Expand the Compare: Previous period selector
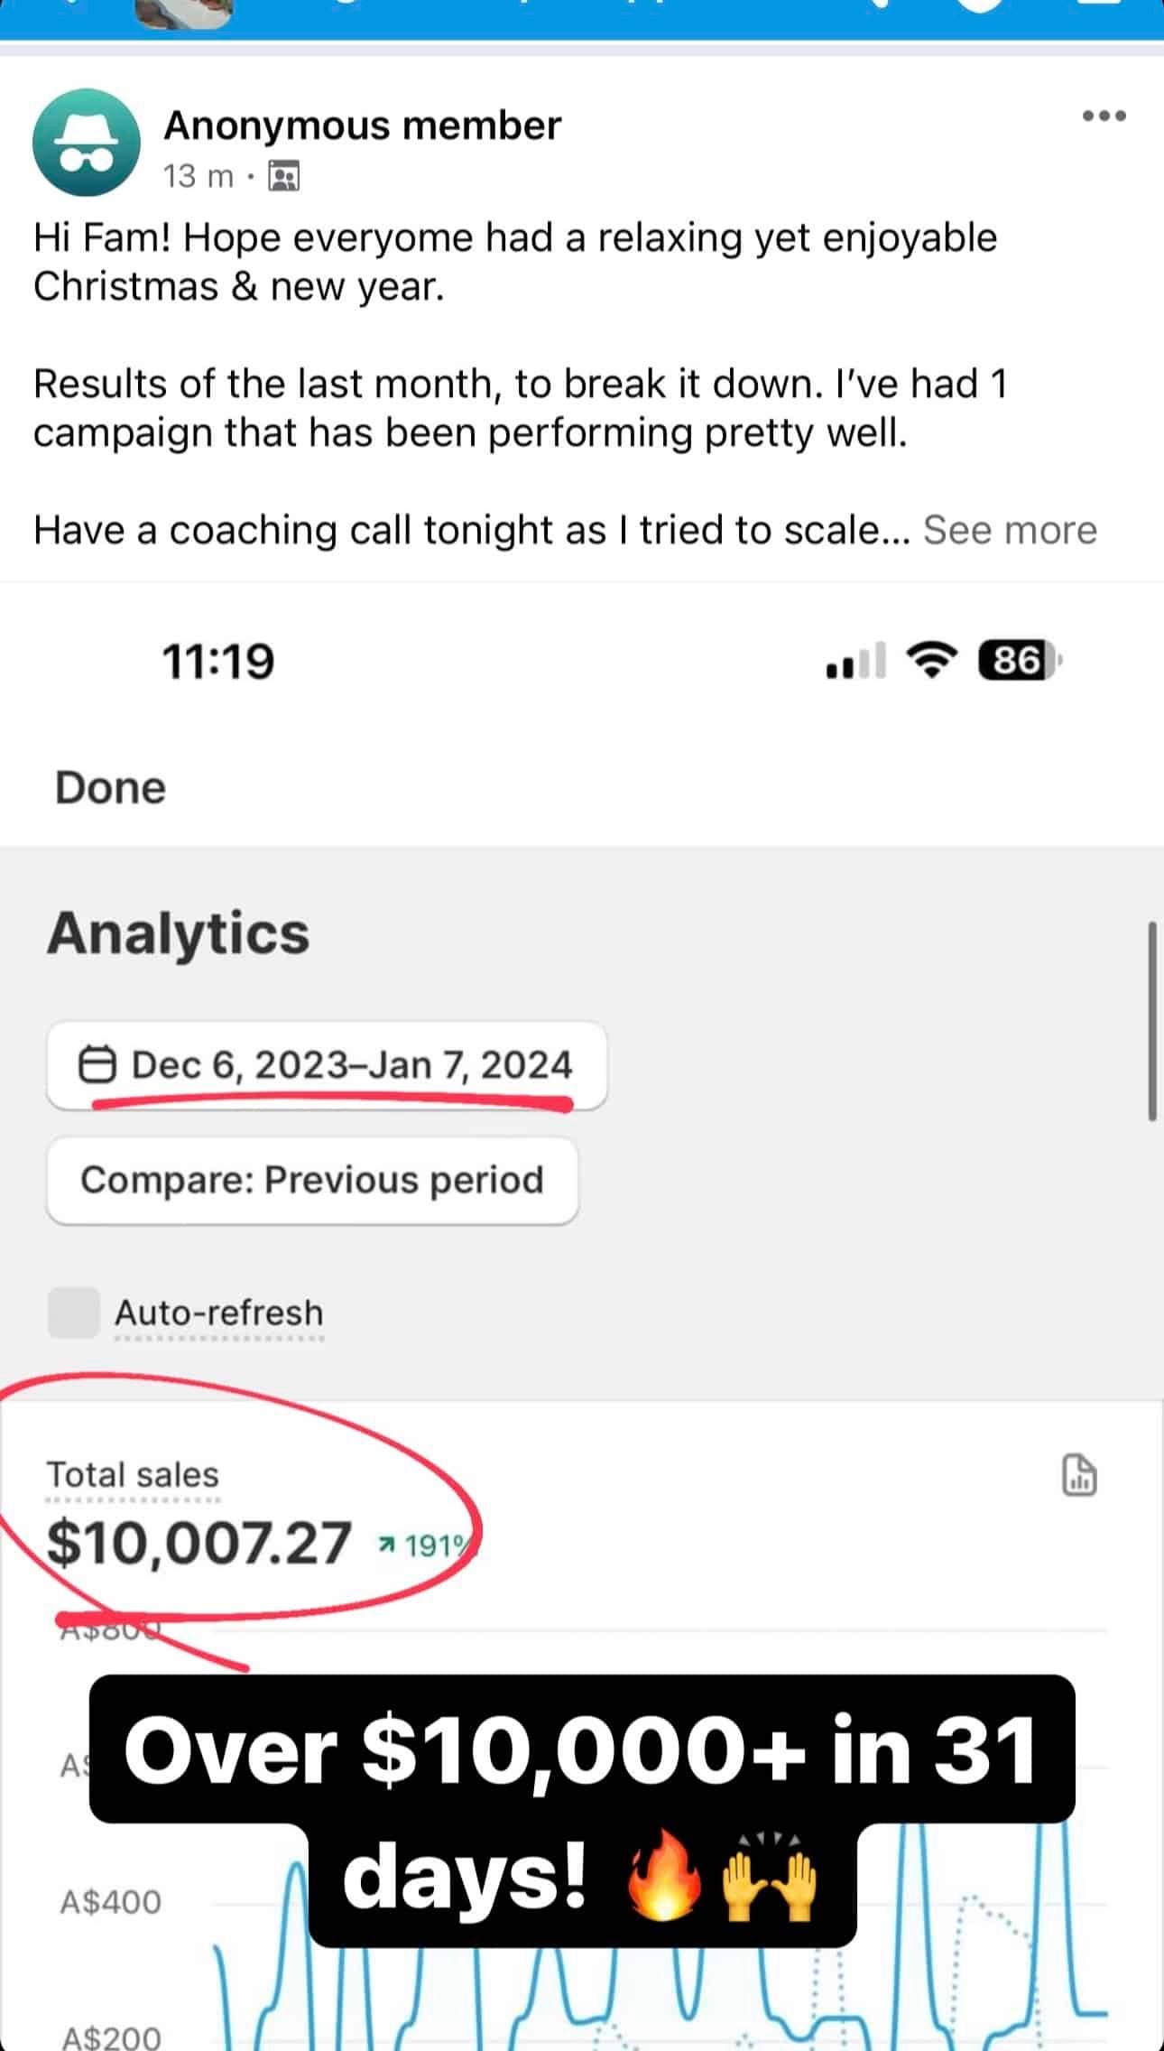 click(312, 1180)
